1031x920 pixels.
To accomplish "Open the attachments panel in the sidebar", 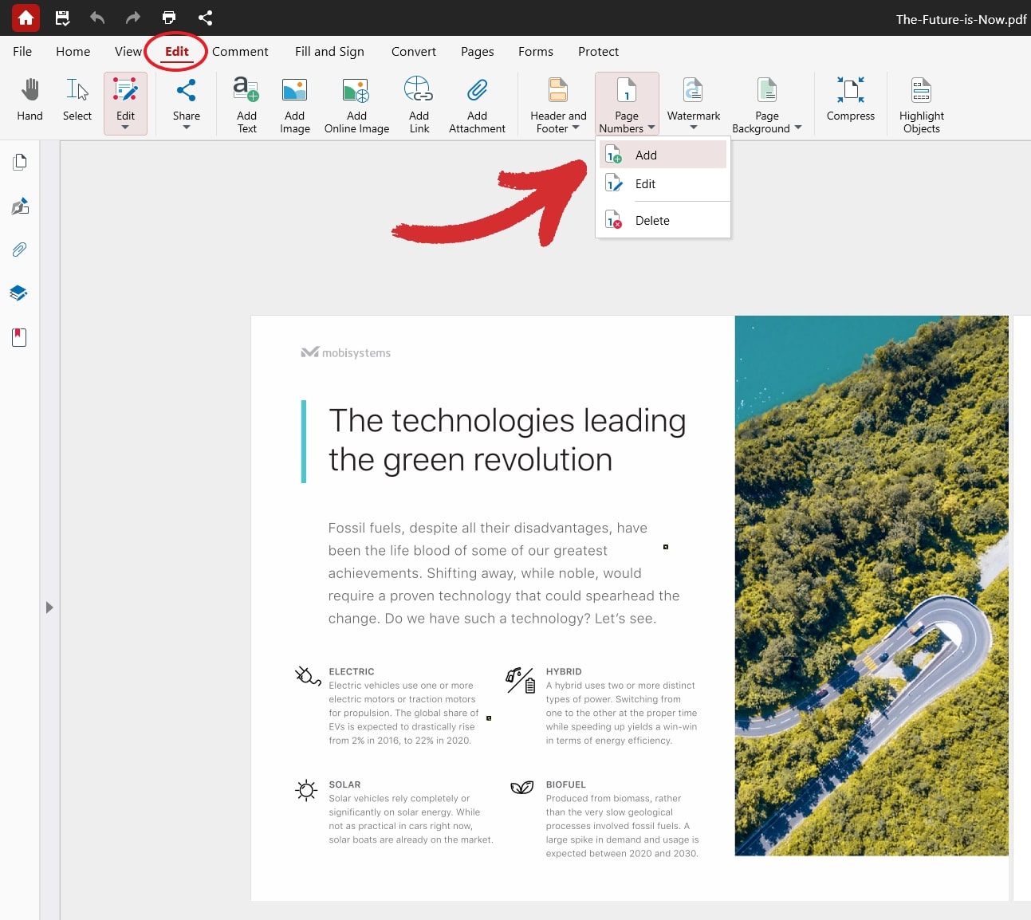I will pos(19,250).
